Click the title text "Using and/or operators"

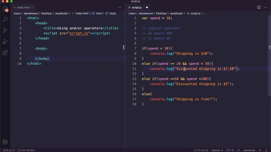click(80, 28)
